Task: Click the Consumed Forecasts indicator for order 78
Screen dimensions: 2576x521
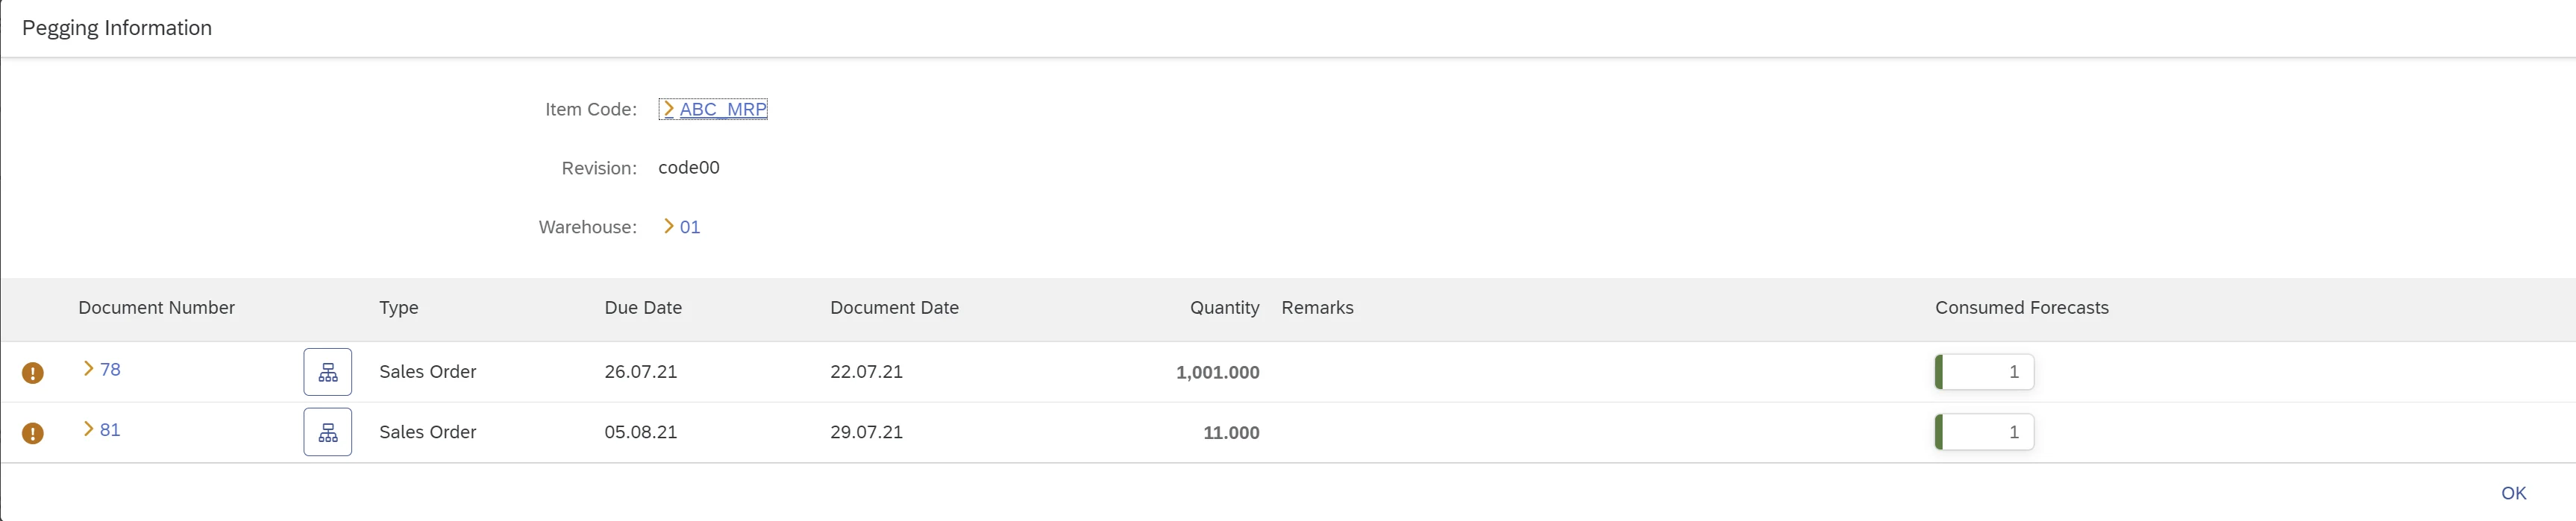Action: (x=1984, y=372)
